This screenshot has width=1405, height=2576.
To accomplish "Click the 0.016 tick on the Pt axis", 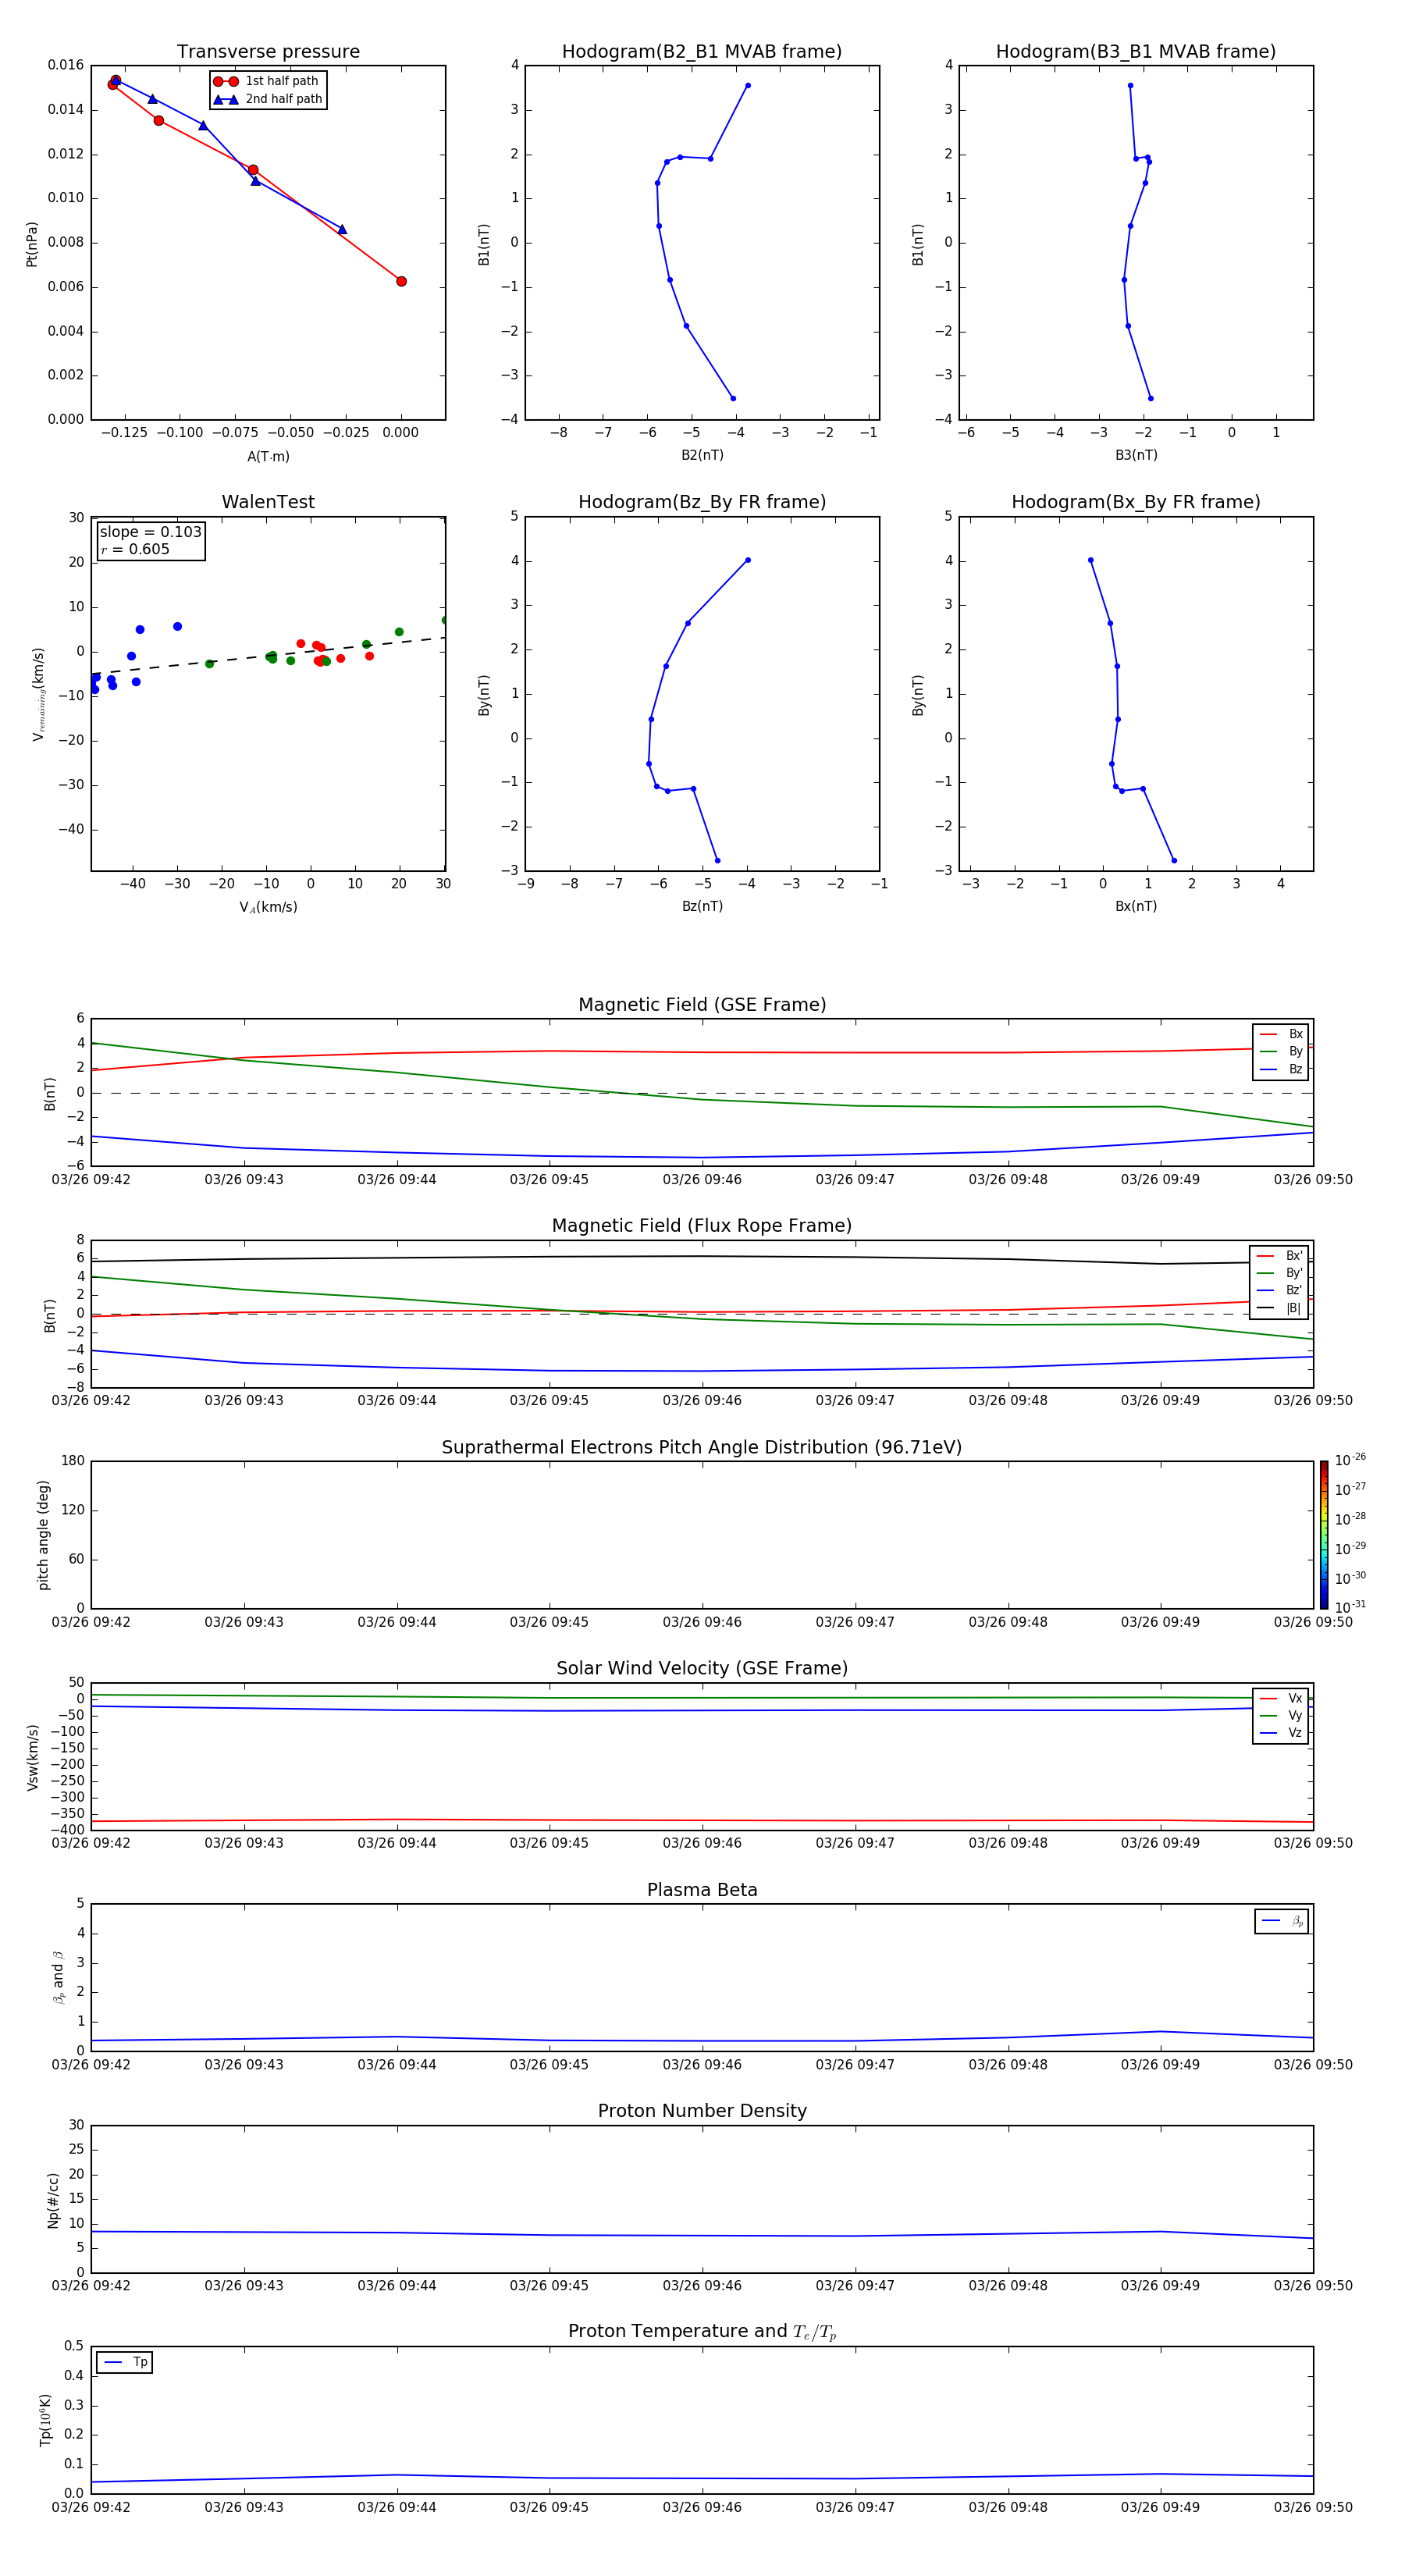I will point(66,65).
